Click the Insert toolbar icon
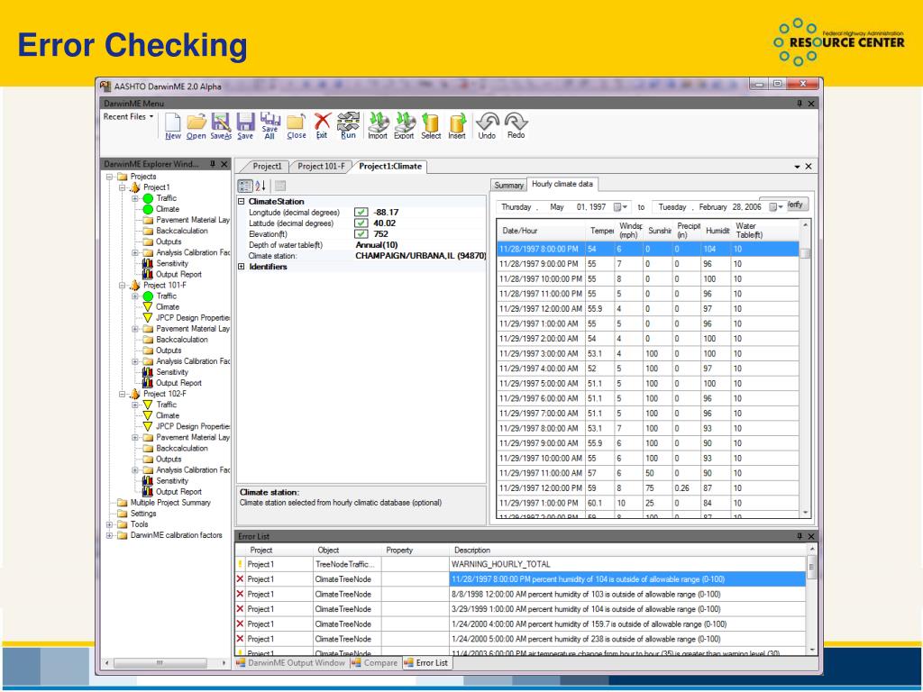This screenshot has width=923, height=692. point(456,126)
